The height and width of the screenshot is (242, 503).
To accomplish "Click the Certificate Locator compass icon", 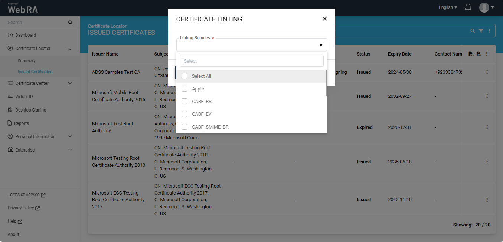I will pos(10,49).
